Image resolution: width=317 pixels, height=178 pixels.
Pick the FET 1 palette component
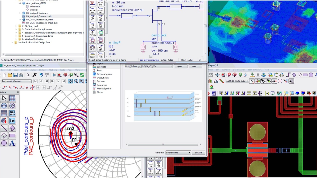click(92, 18)
